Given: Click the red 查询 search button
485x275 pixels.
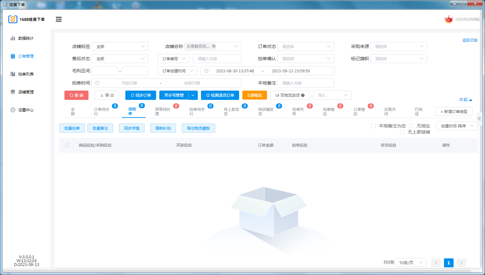Looking at the screenshot, I should pyautogui.click(x=76, y=95).
